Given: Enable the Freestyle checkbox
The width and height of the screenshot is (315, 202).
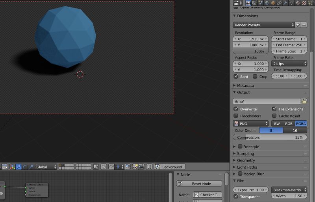Looking at the screenshot, I should (240, 147).
